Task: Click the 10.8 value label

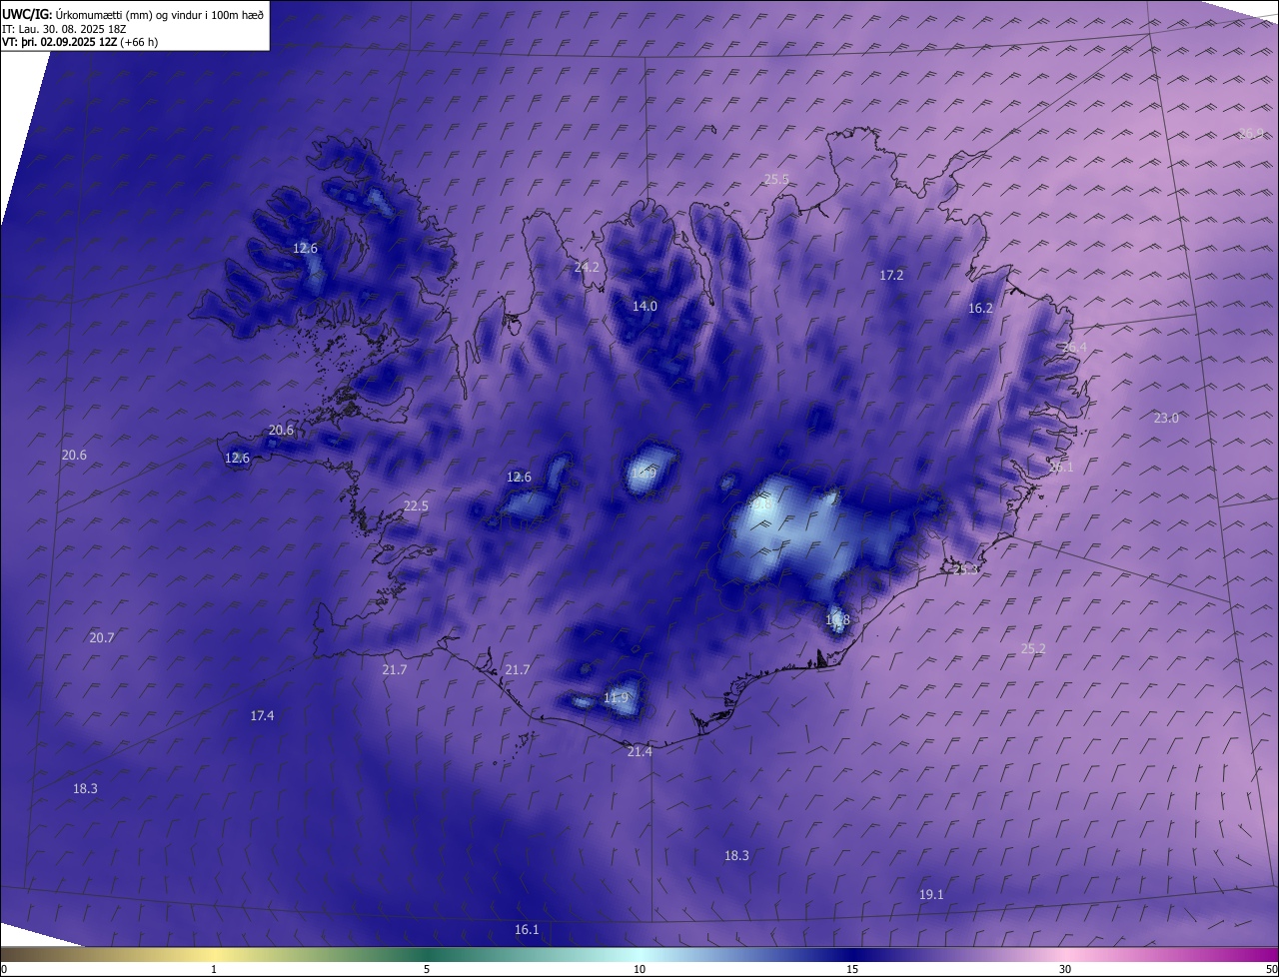Action: coord(837,620)
